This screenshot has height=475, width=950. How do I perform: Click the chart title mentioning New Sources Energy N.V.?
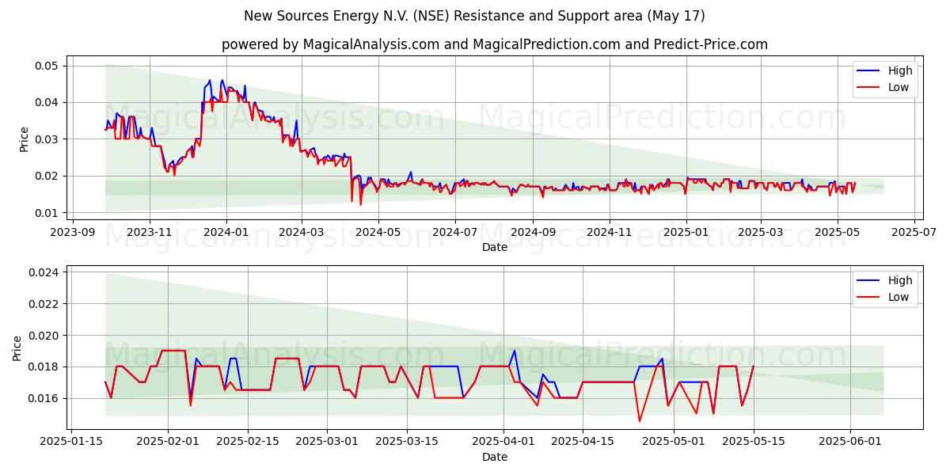[x=474, y=16]
